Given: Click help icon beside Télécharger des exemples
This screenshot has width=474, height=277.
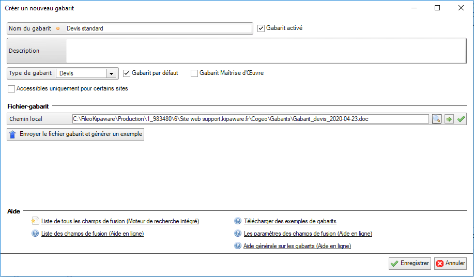Looking at the screenshot, I should [238, 221].
